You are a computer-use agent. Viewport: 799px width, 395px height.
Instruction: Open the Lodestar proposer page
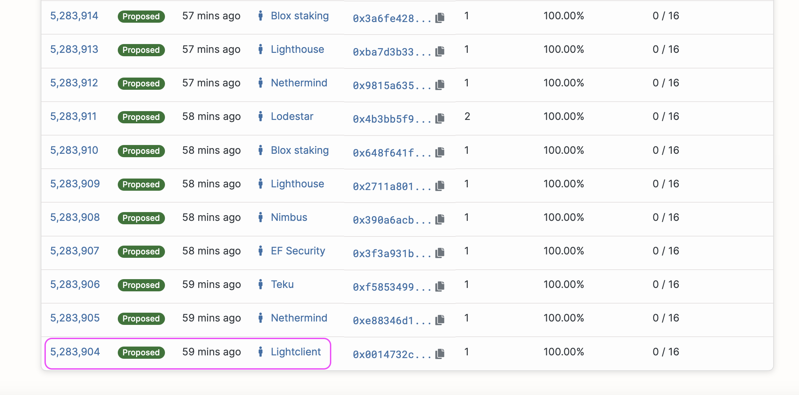(x=292, y=117)
